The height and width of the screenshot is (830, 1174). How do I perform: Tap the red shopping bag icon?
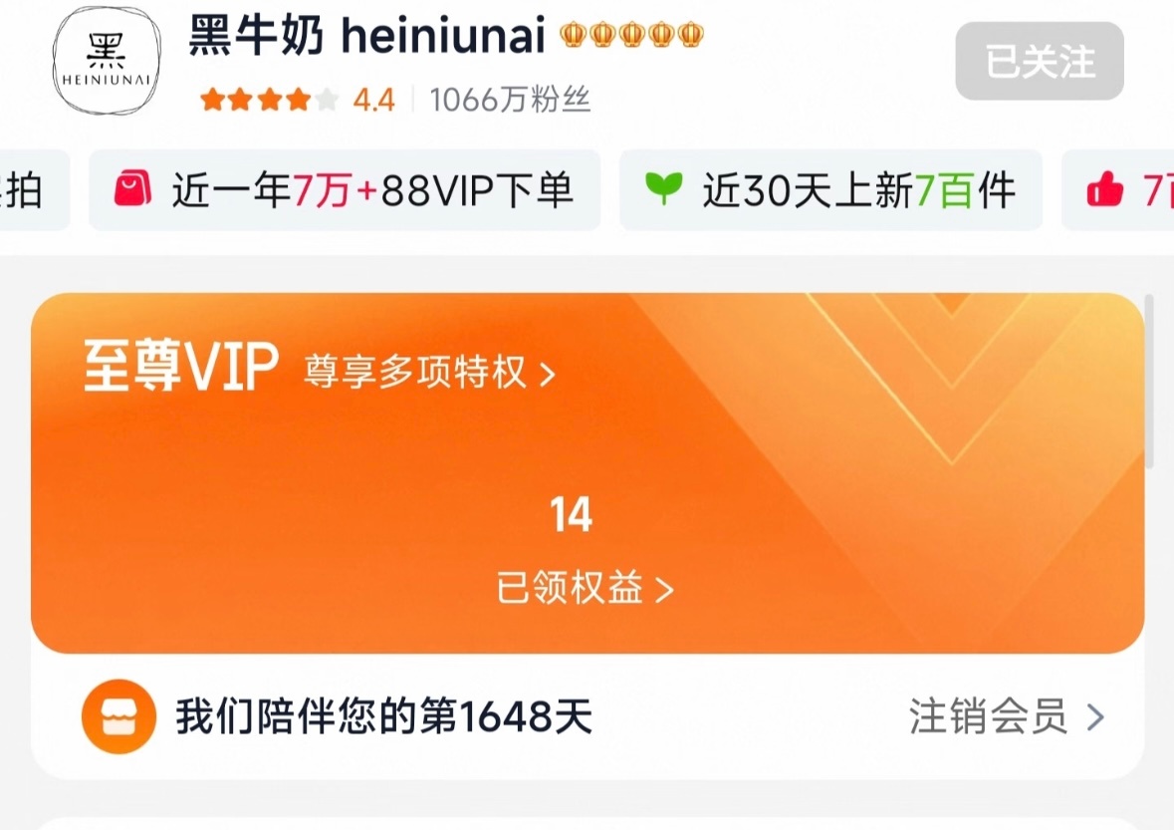132,188
